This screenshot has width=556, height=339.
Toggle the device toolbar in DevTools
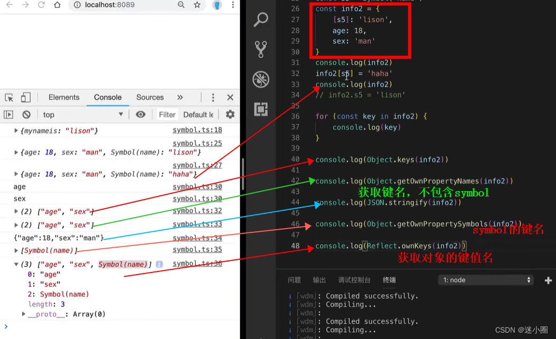(25, 97)
